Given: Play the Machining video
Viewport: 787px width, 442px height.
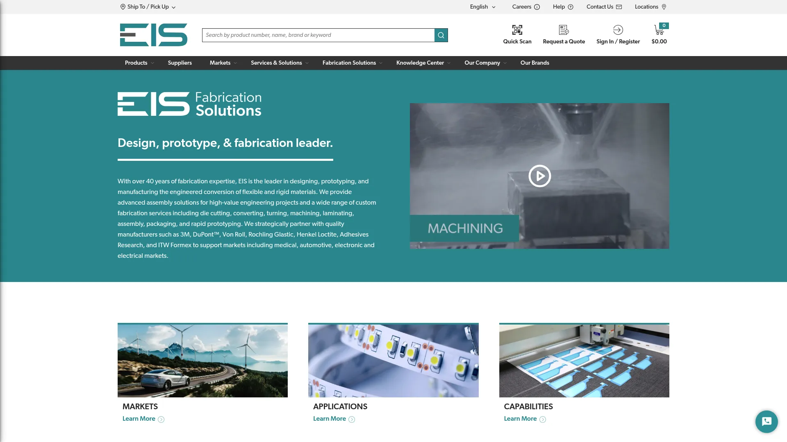Looking at the screenshot, I should pyautogui.click(x=540, y=176).
